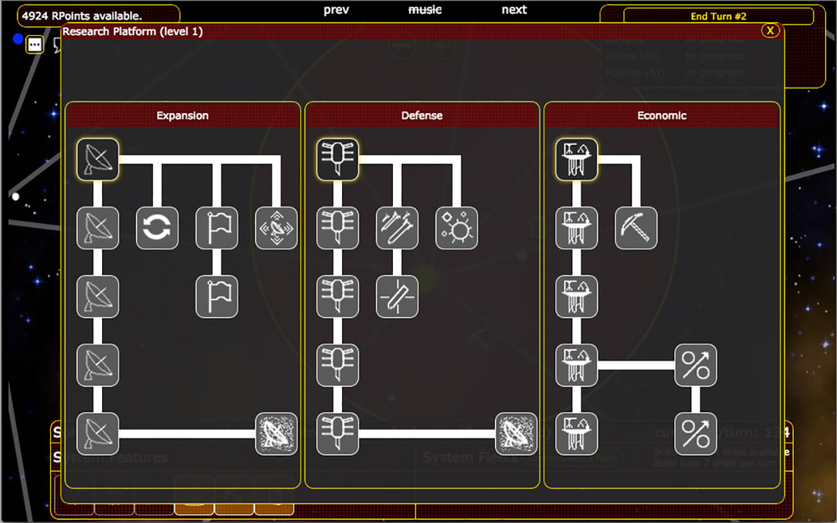
Task: Skip to the next track
Action: [x=514, y=10]
